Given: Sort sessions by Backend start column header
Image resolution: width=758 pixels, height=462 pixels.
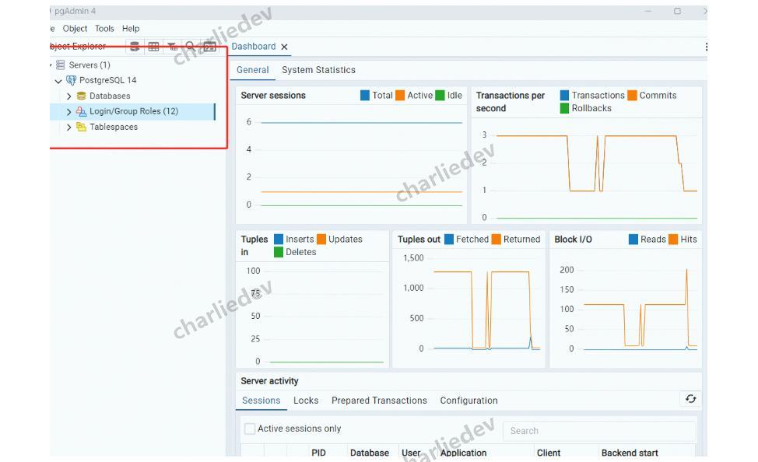Looking at the screenshot, I should pyautogui.click(x=630, y=453).
